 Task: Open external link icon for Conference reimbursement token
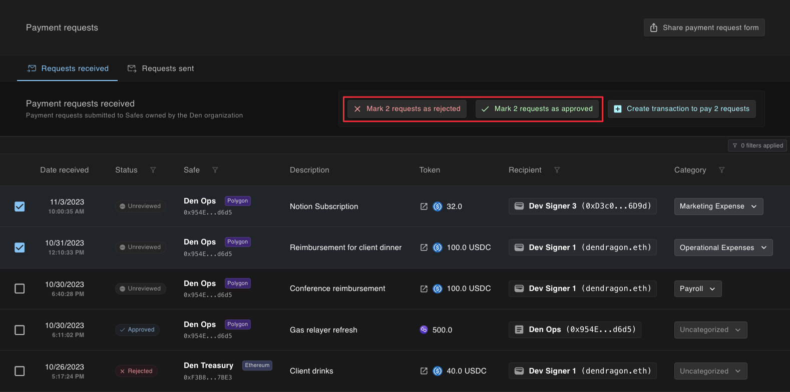point(424,288)
